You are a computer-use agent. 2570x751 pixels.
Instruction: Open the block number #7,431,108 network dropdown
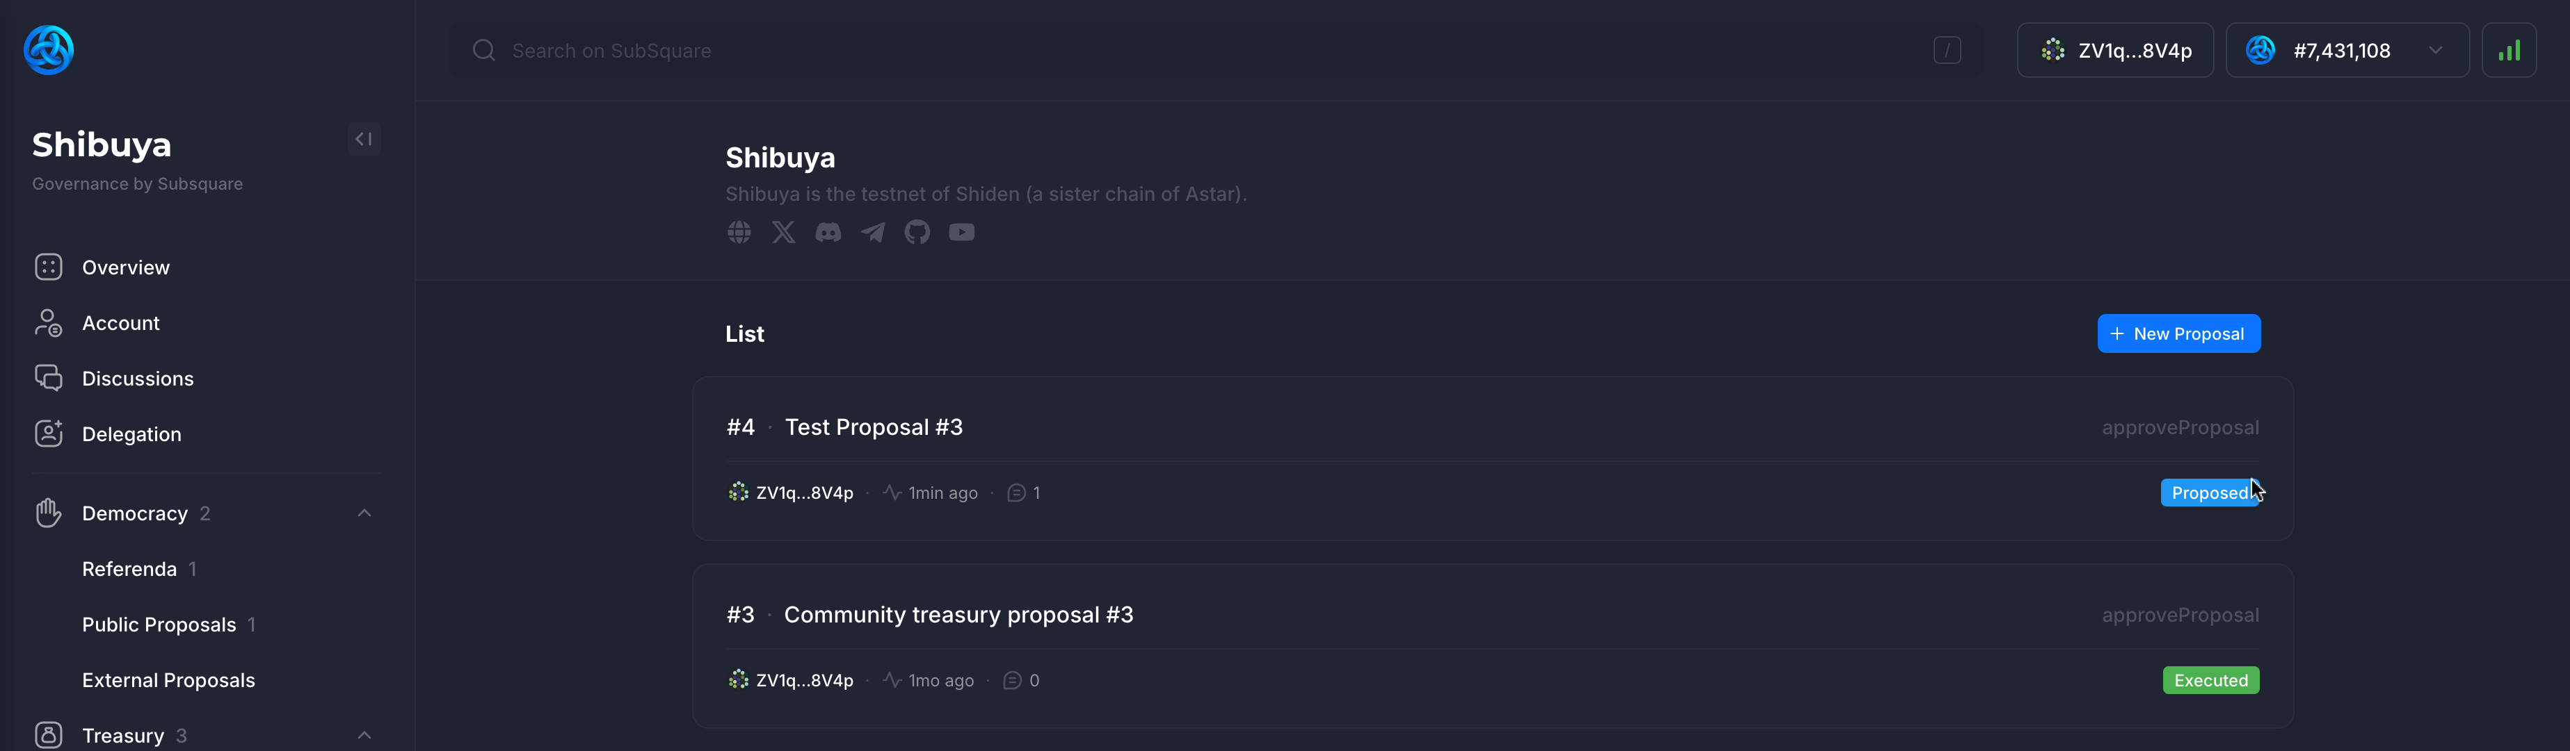pos(2347,50)
